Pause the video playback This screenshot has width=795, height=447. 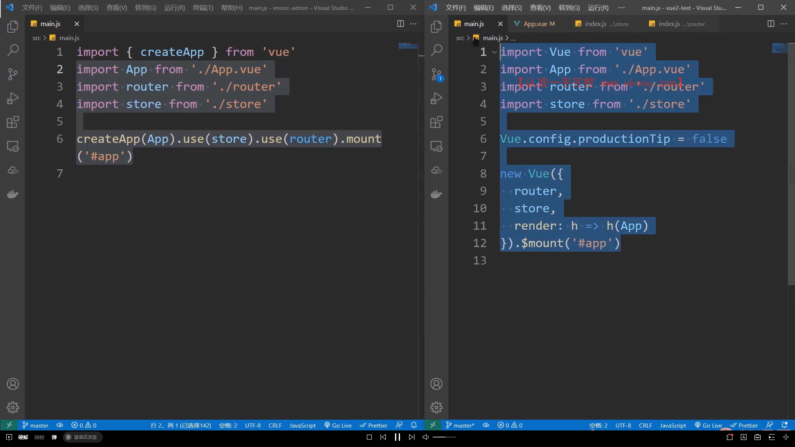pyautogui.click(x=397, y=437)
